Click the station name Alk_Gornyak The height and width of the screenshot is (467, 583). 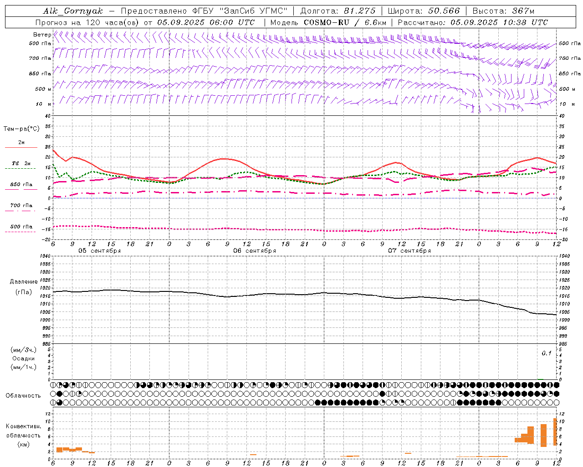tap(73, 11)
